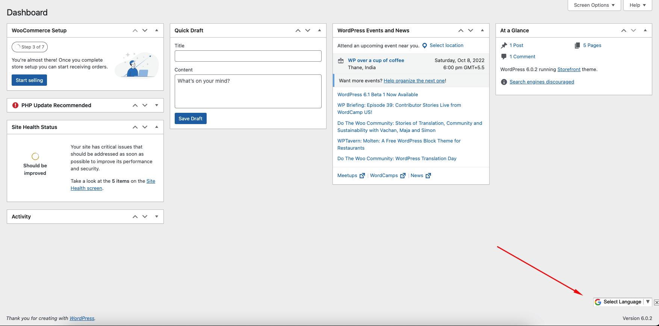Click the Save Draft button
The width and height of the screenshot is (659, 326).
click(x=190, y=118)
